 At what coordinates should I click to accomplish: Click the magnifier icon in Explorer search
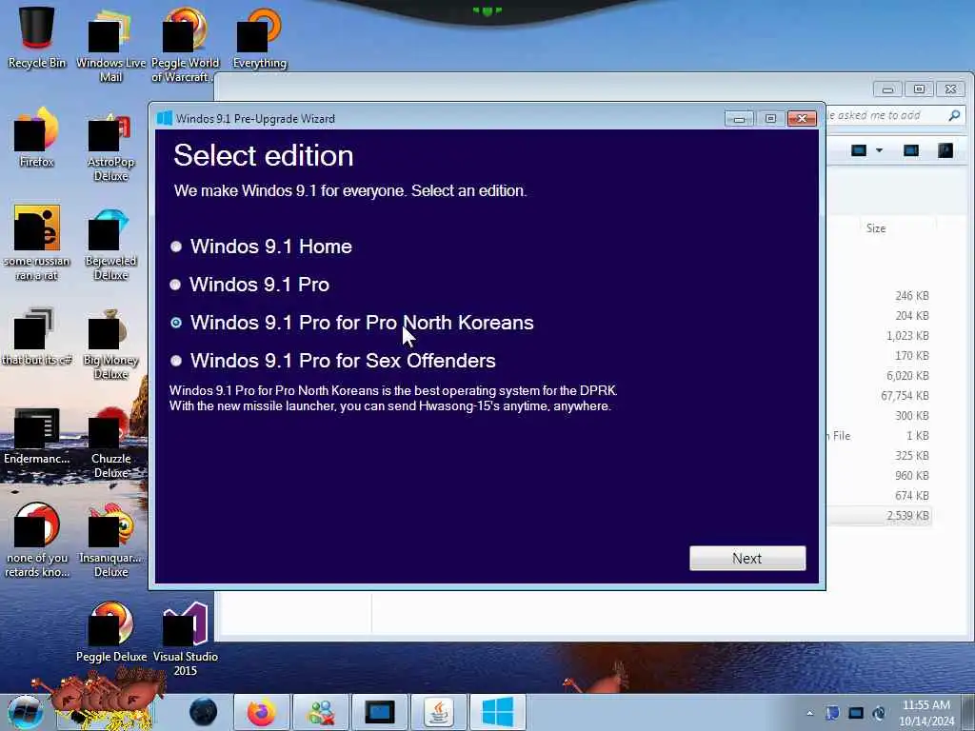pos(954,115)
